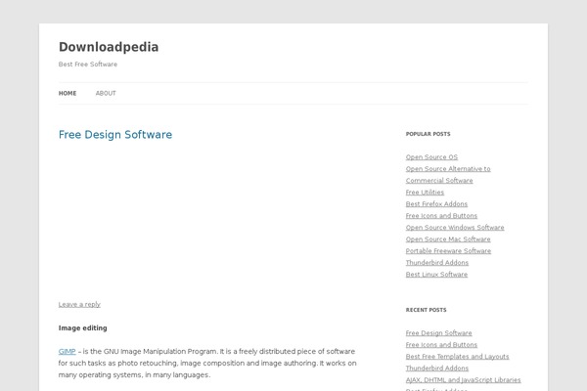Image resolution: width=587 pixels, height=391 pixels.
Task: Select the POPULAR POSTS sidebar heading
Action: 428,134
